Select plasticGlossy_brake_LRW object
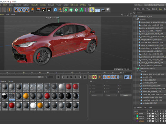 pos(151,86)
